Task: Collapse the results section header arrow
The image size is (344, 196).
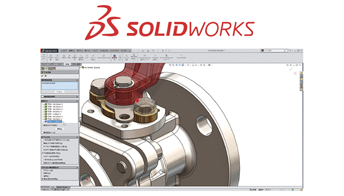Action: 77,101
